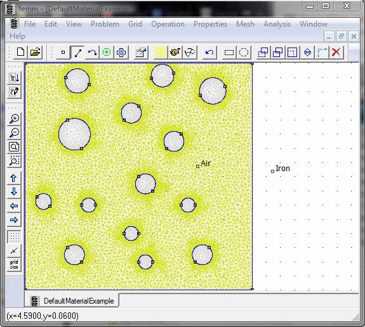The image size is (365, 327).
Task: Open the Mesh menu
Action: pyautogui.click(x=245, y=24)
